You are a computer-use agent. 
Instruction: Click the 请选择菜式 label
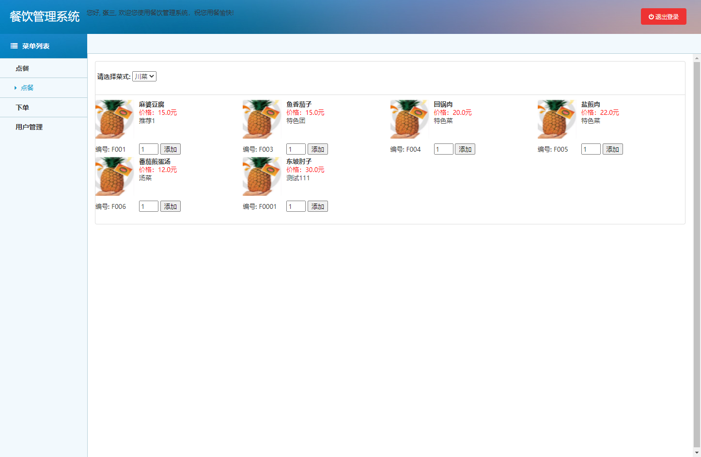pos(114,77)
